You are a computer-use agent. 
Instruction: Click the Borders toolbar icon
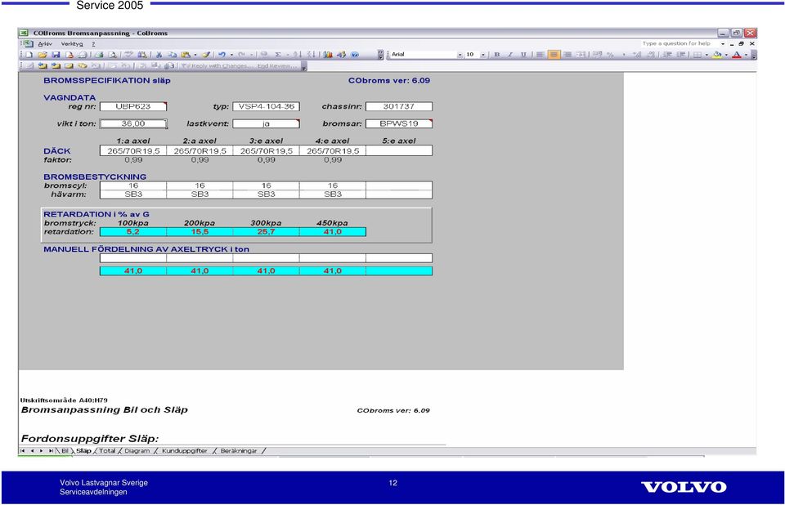[698, 55]
